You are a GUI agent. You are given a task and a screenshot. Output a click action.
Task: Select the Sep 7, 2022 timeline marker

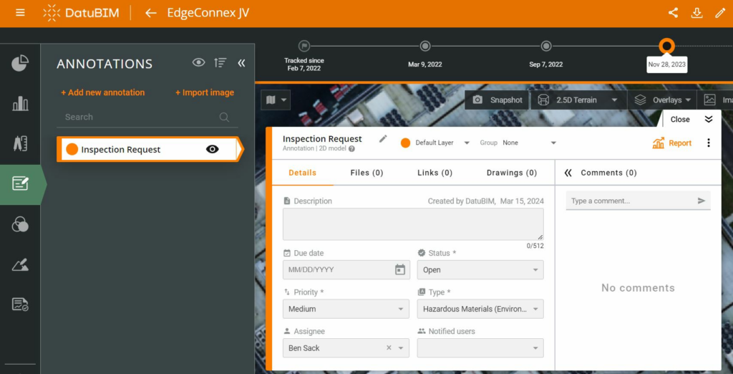546,46
